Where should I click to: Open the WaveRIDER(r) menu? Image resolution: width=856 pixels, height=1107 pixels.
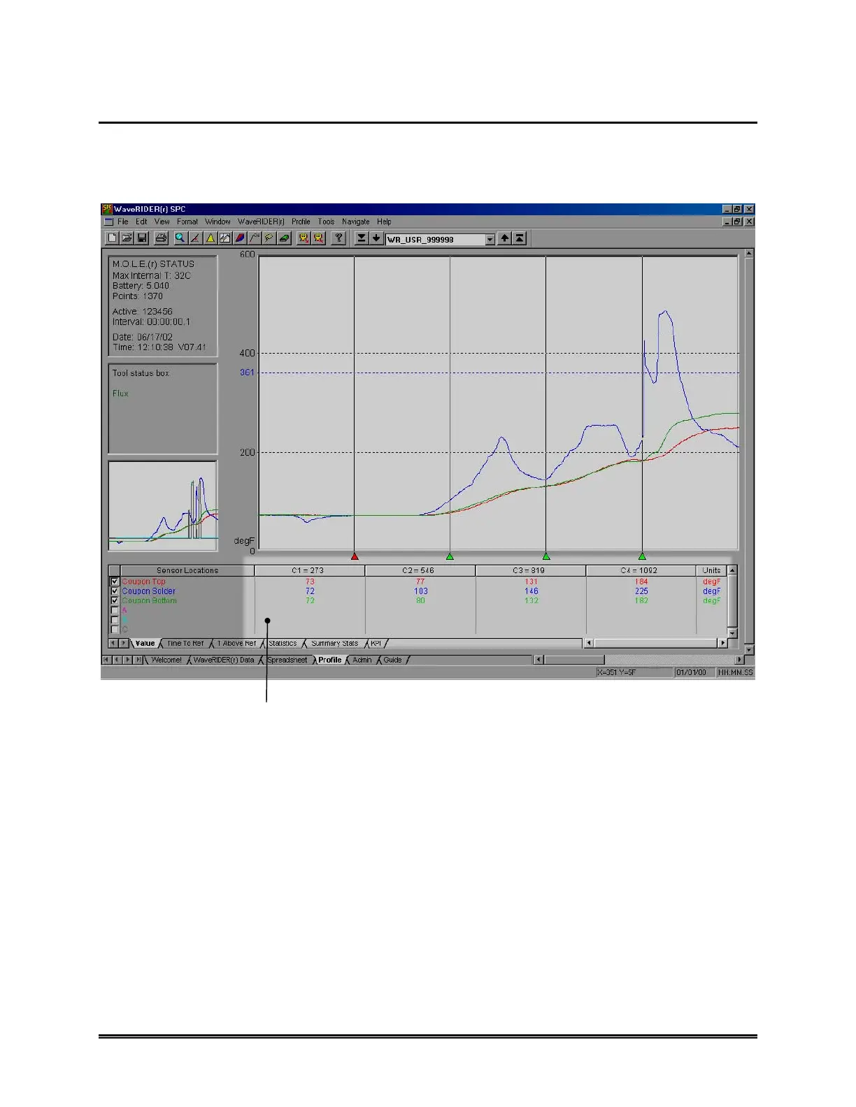tap(261, 222)
